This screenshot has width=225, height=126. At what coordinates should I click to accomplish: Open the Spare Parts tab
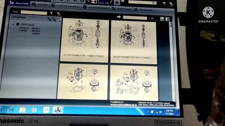(19, 3)
